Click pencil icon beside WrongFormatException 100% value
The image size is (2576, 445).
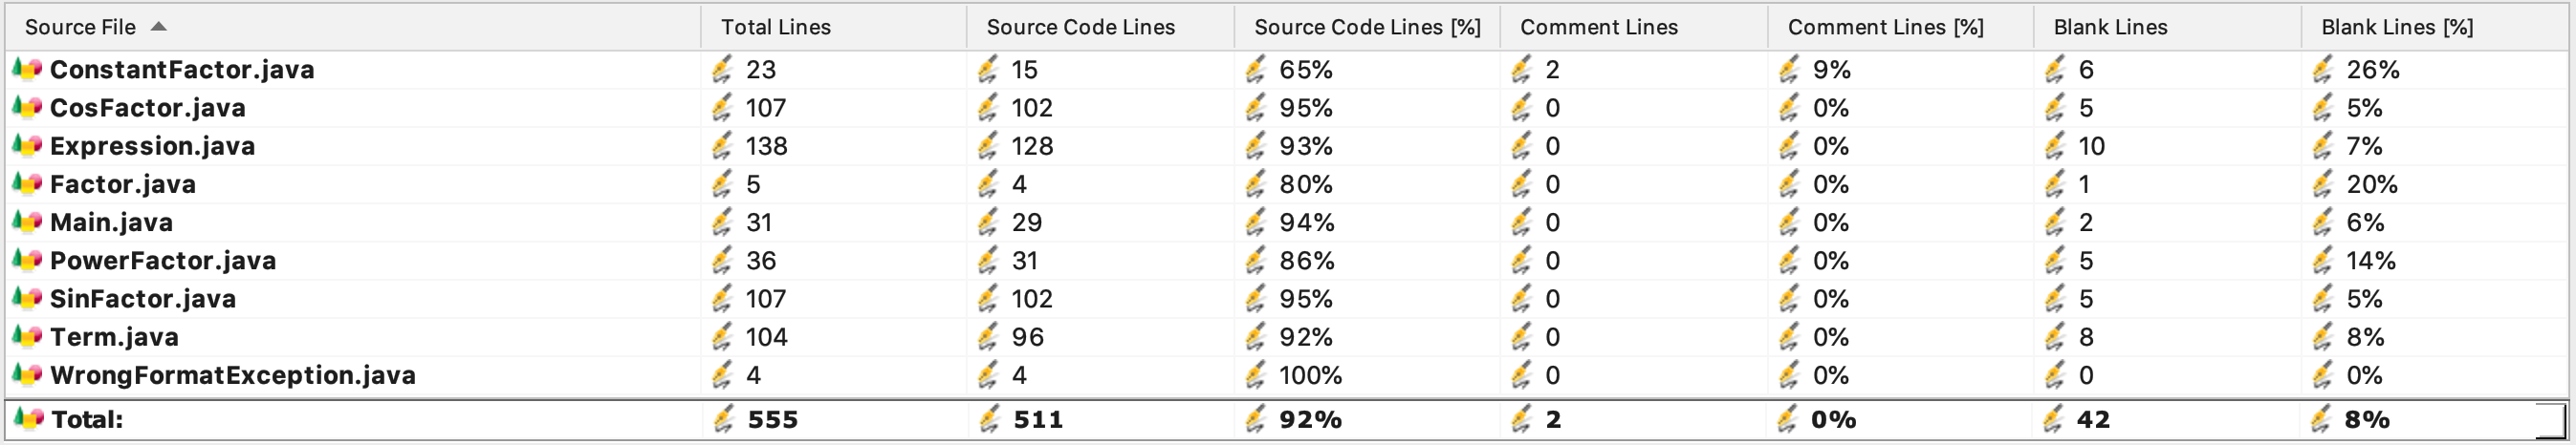coord(1256,375)
